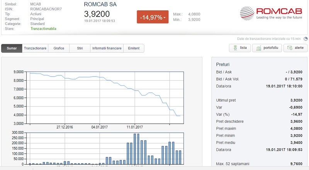This screenshot has width=309, height=170.
Task: Click the Var value -0,6900
Action: tap(295, 107)
